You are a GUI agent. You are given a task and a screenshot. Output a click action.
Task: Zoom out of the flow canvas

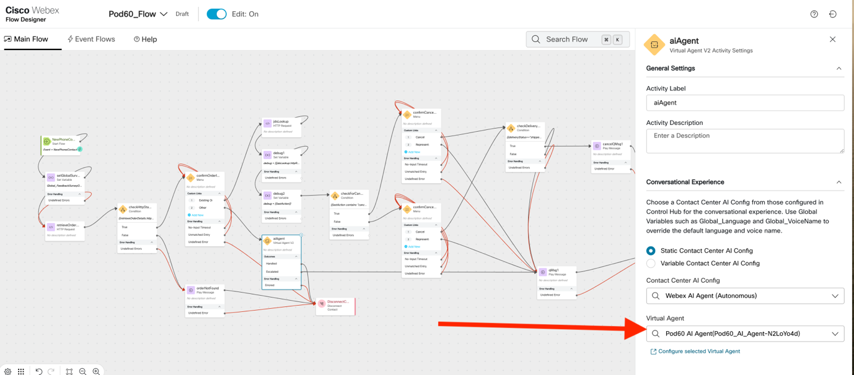coord(82,371)
